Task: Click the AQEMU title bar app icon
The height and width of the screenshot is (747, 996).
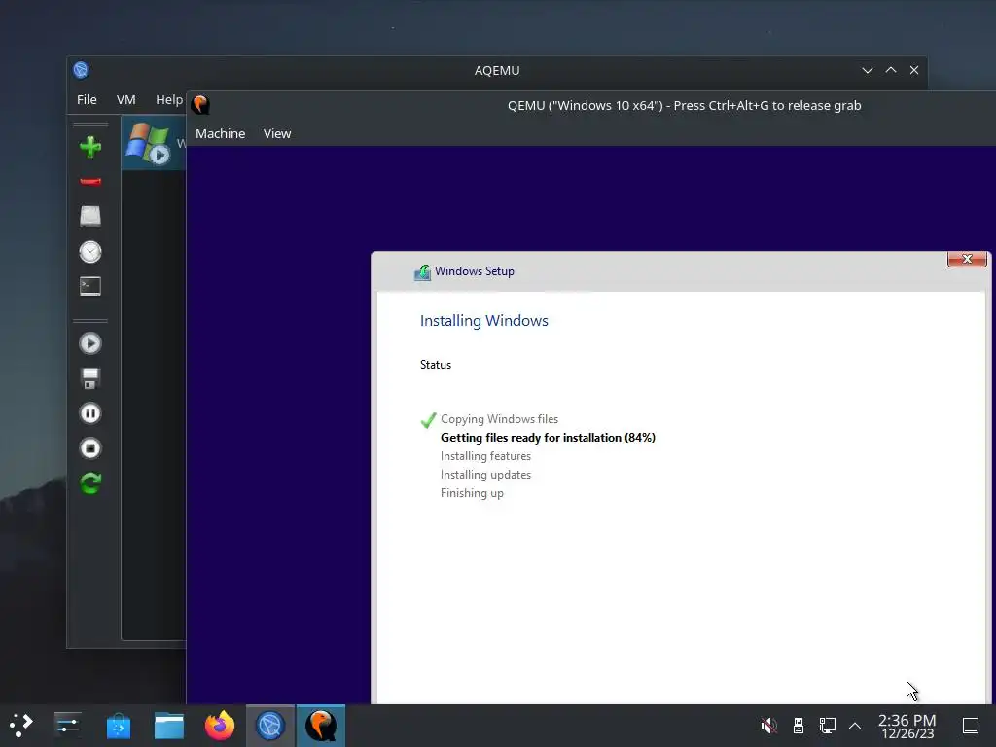Action: coord(81,70)
